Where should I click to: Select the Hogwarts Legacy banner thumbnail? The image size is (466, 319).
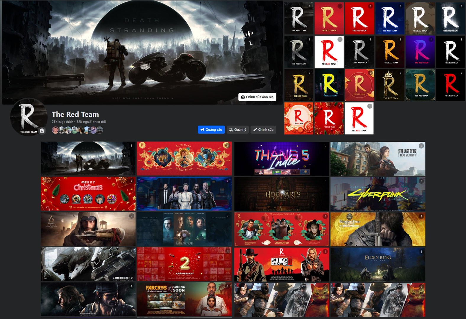click(281, 194)
